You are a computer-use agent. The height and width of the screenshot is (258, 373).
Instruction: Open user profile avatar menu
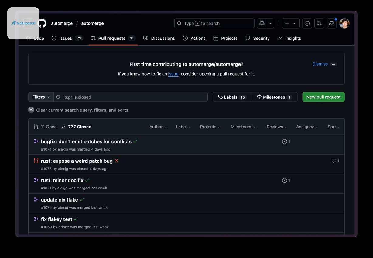(x=344, y=23)
